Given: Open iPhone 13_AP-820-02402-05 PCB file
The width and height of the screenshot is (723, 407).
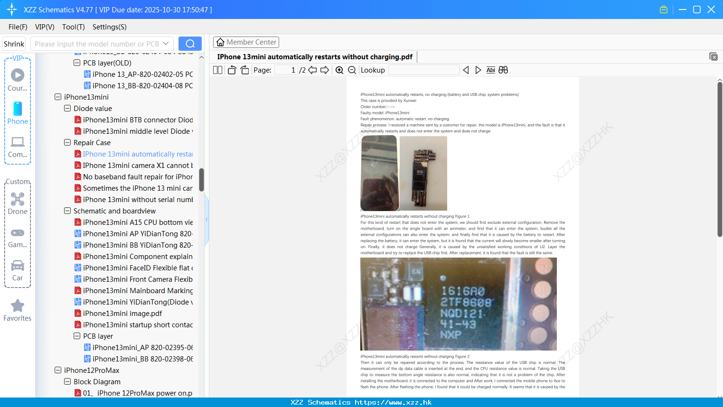Looking at the screenshot, I should [x=138, y=74].
